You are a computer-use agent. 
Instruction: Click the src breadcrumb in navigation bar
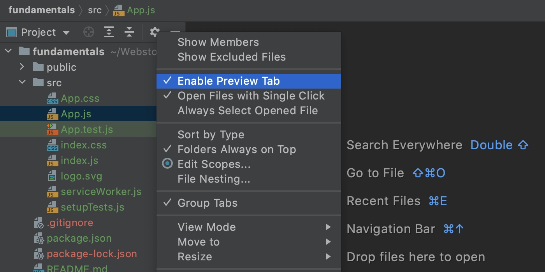(x=95, y=10)
